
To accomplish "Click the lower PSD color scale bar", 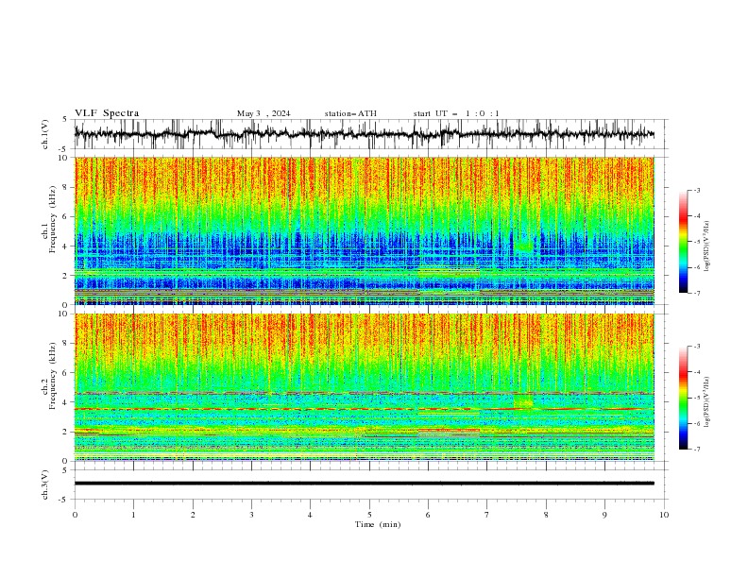I will pos(684,398).
